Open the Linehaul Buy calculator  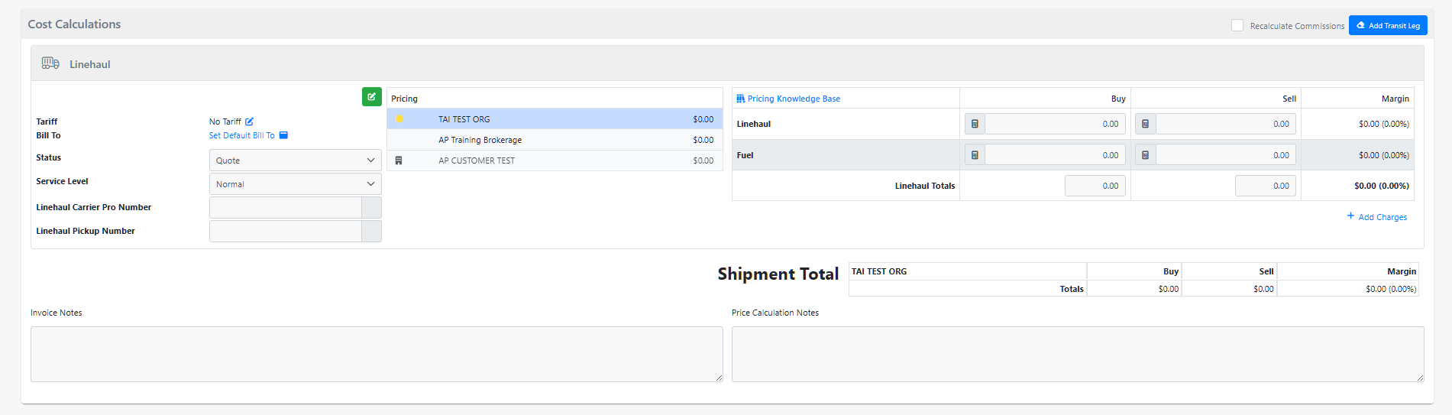[975, 124]
